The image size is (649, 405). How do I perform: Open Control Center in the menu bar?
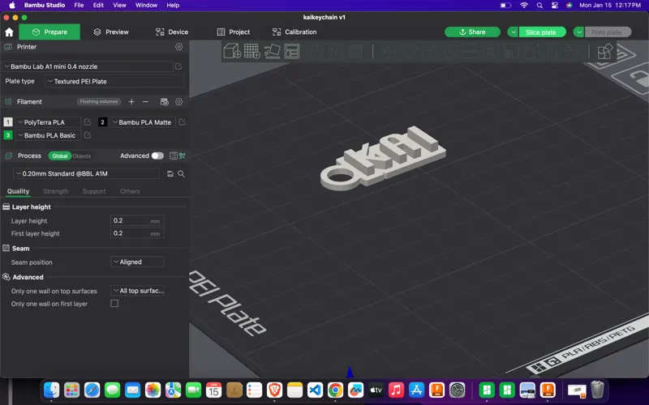pos(555,6)
